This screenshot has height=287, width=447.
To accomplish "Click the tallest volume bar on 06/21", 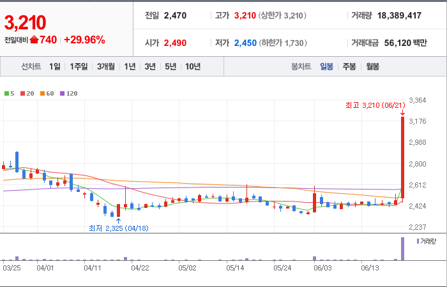I will click(402, 249).
